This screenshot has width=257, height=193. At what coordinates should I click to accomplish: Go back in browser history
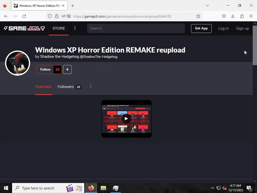pyautogui.click(x=6, y=16)
